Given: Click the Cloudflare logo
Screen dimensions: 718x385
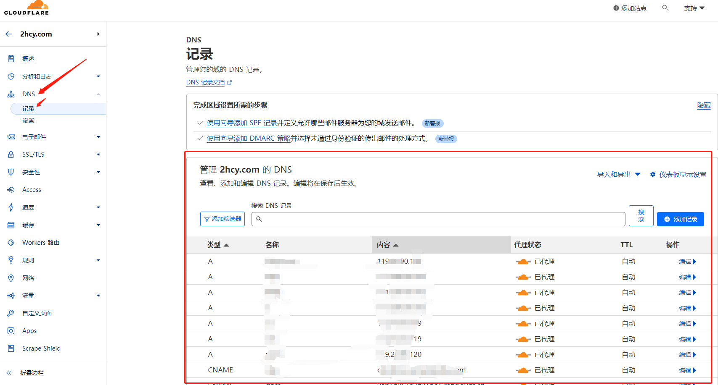Looking at the screenshot, I should (26, 8).
